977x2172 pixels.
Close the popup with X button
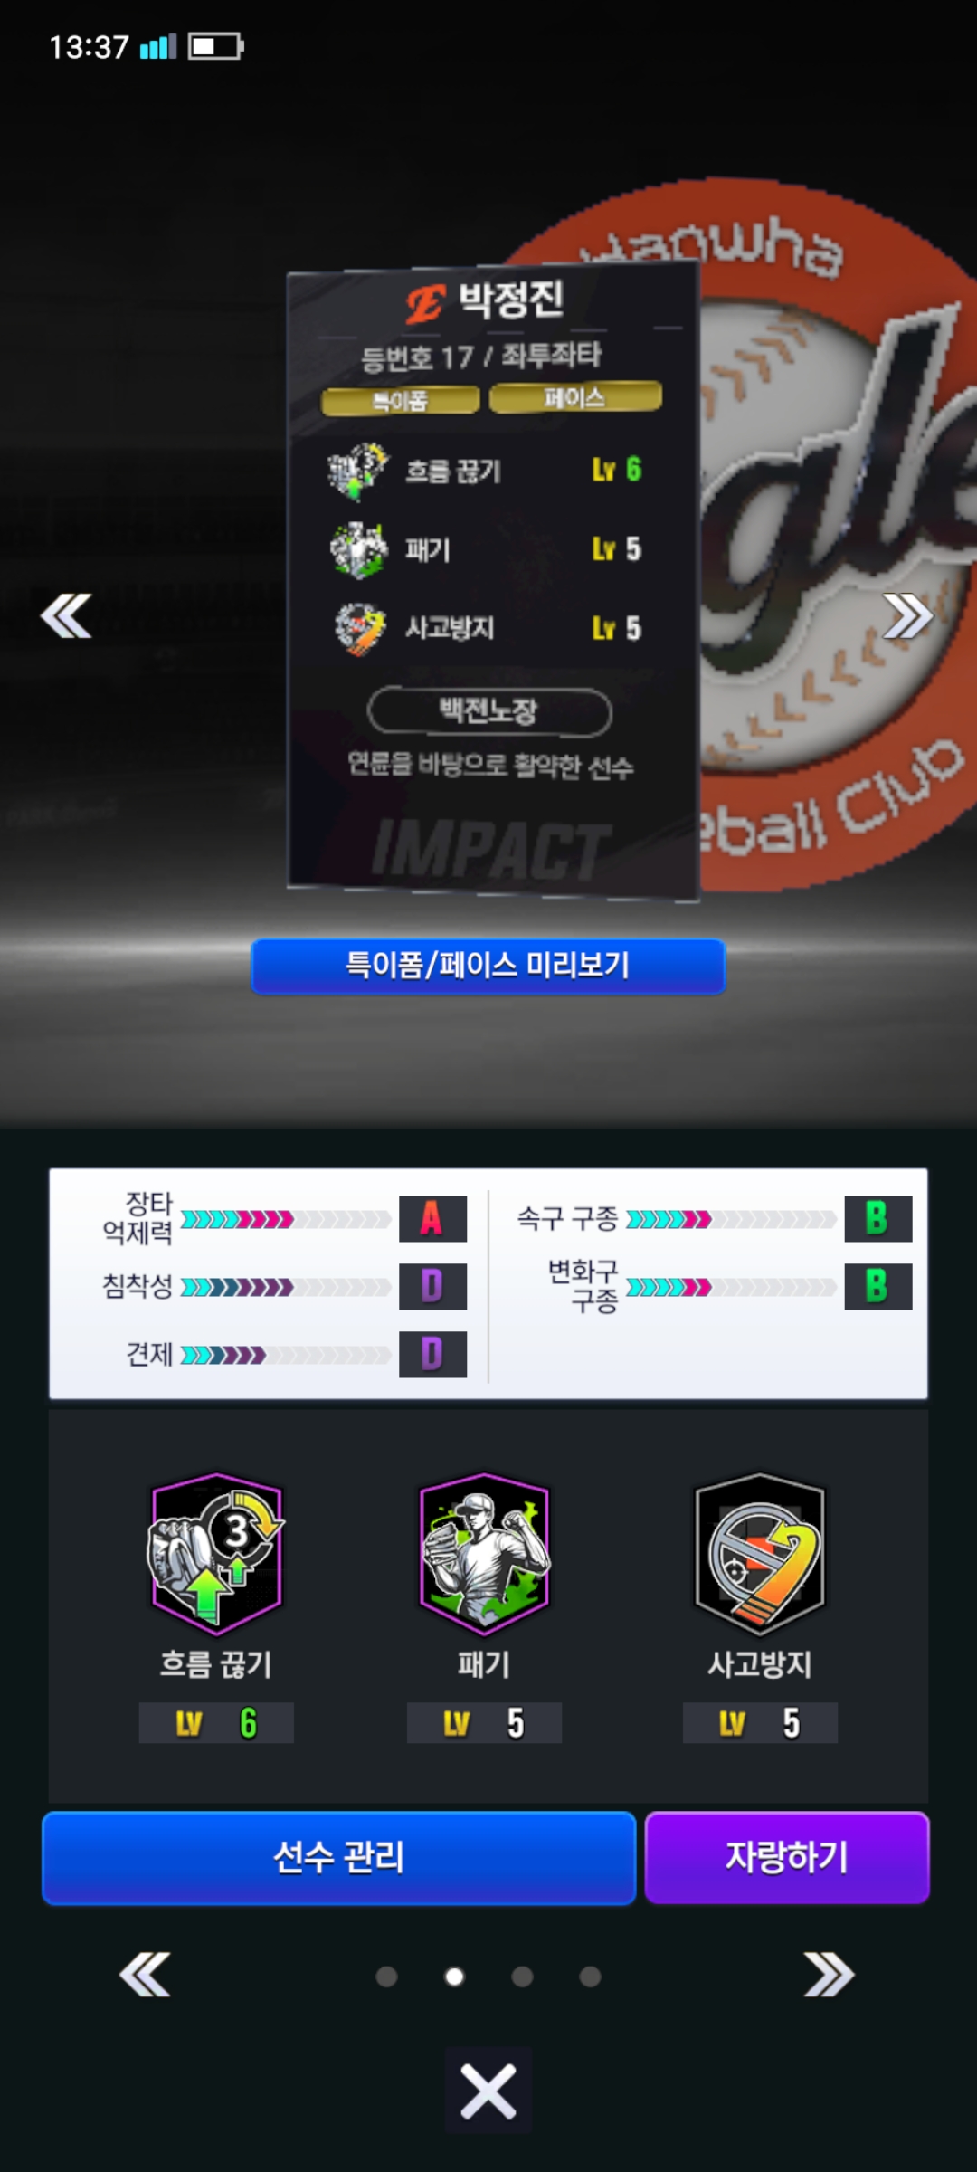[488, 2091]
